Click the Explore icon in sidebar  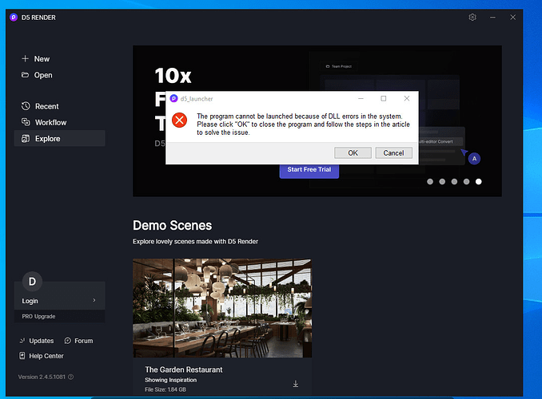(26, 139)
